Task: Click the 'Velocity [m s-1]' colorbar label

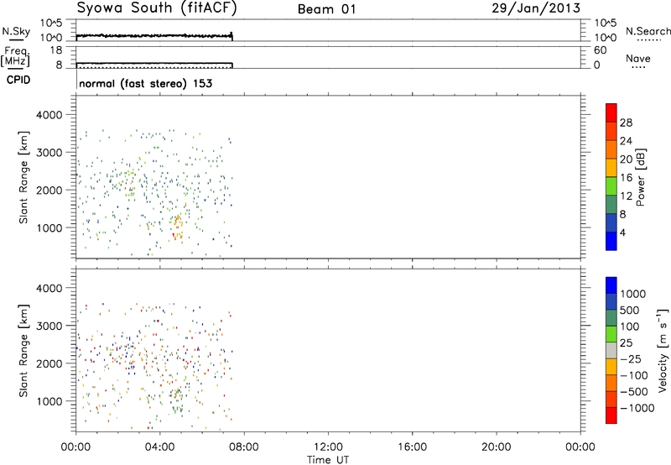Action: 663,350
